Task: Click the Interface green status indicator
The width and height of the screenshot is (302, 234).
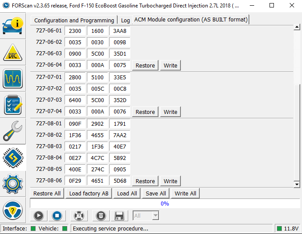Action: pyautogui.click(x=33, y=228)
